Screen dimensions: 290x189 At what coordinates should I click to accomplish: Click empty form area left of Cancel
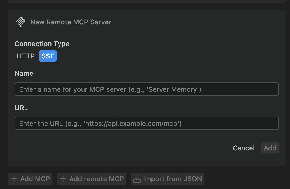pyautogui.click(x=120, y=148)
